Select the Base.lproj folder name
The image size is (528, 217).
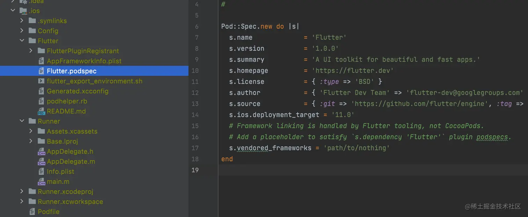point(63,141)
